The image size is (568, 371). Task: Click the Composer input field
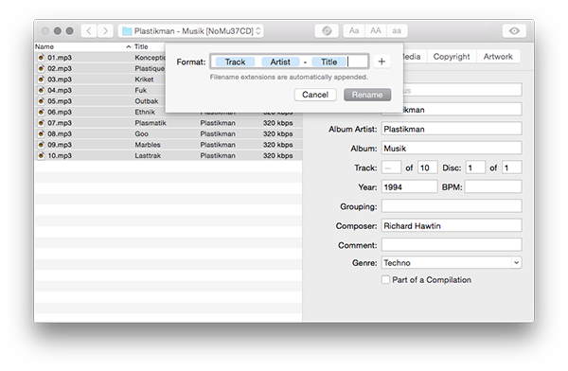tap(452, 225)
